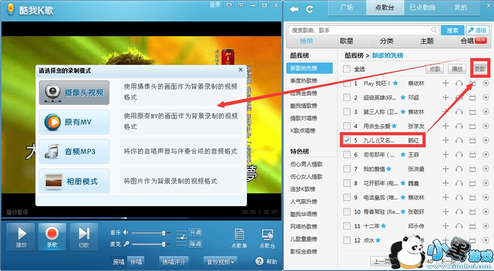Viewport: 494px width, 271px height.
Task: Expand the 音效视频 dropdown
Action: pyautogui.click(x=220, y=262)
